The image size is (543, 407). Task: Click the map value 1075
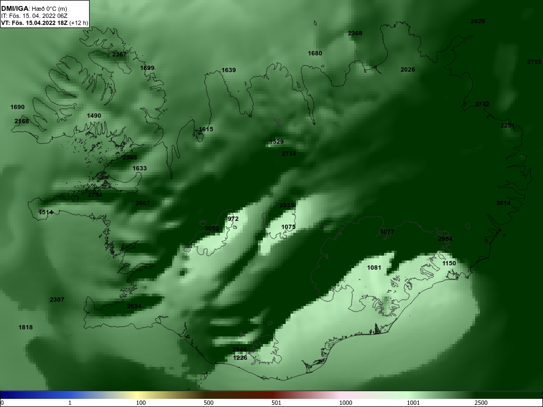[288, 227]
